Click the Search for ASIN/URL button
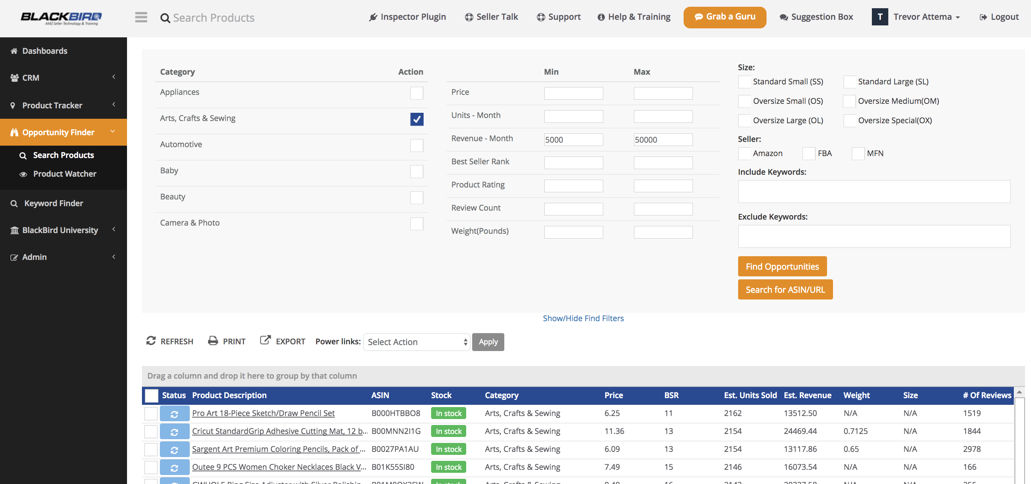This screenshot has height=484, width=1031. [785, 289]
